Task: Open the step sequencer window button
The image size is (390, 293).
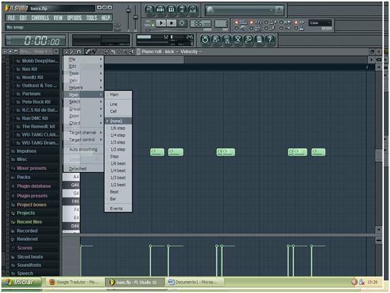Action: click(x=161, y=10)
